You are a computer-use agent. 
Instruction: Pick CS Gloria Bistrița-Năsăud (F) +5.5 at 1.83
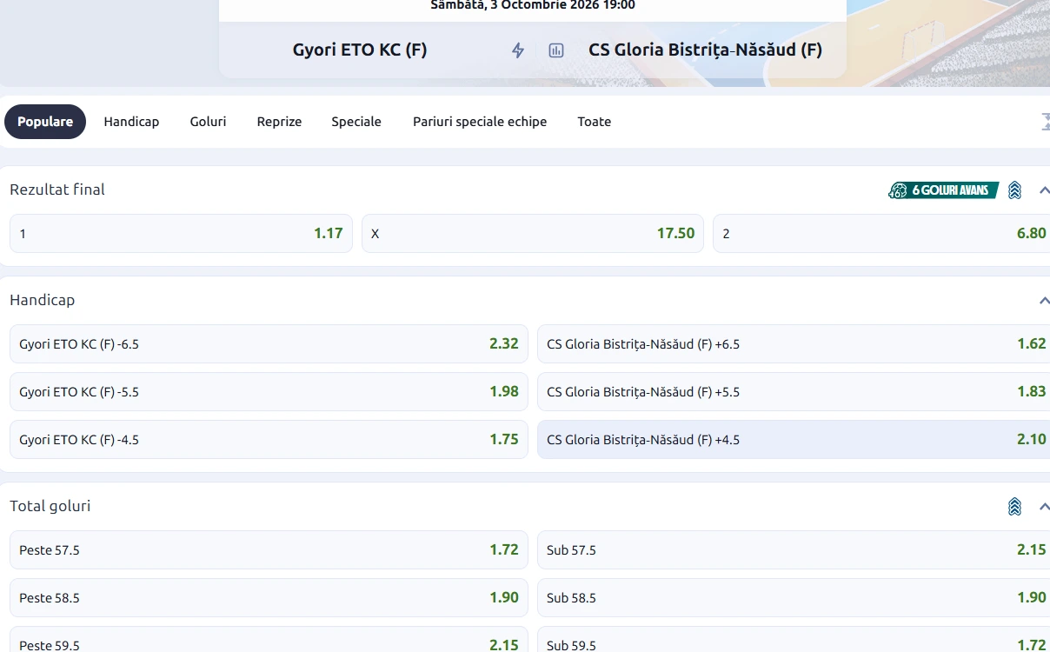tap(794, 391)
